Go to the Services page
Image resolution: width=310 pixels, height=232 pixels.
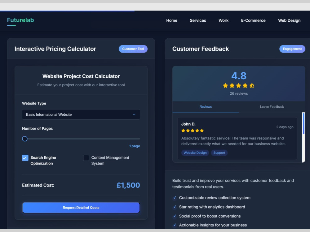(198, 20)
